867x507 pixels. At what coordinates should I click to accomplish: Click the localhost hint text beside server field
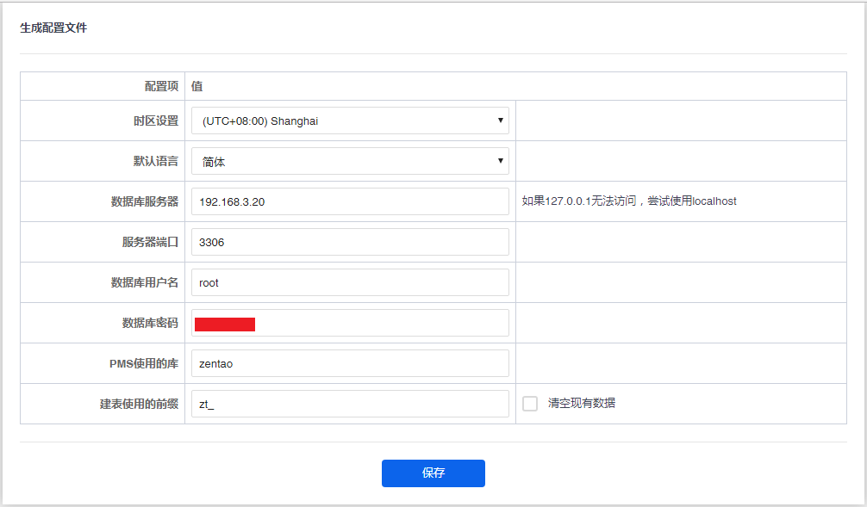629,201
